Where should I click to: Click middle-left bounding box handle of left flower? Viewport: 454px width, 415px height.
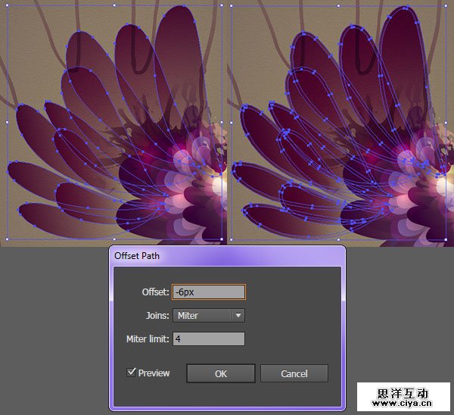point(8,122)
